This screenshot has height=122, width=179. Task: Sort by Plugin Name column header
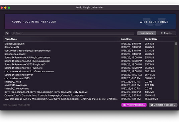(x=11, y=39)
